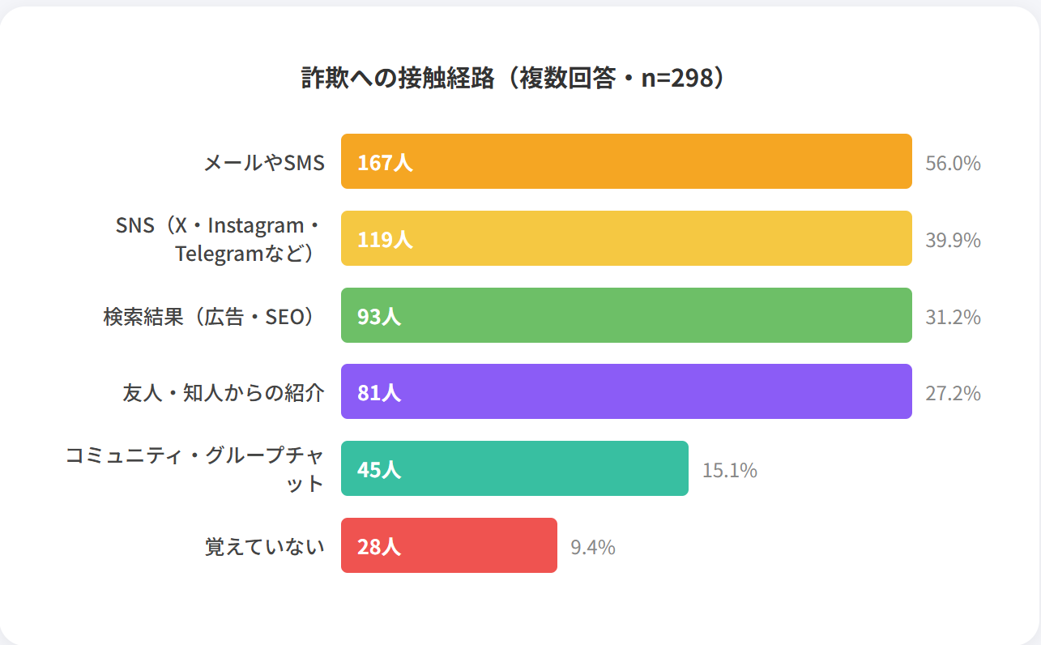Image resolution: width=1041 pixels, height=645 pixels.
Task: Select the 15.1% percentage value
Action: 729,470
